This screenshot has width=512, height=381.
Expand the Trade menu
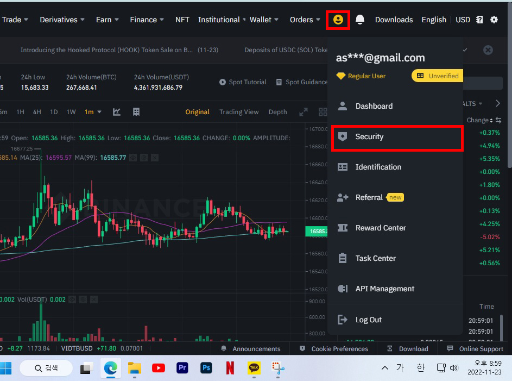pos(15,20)
